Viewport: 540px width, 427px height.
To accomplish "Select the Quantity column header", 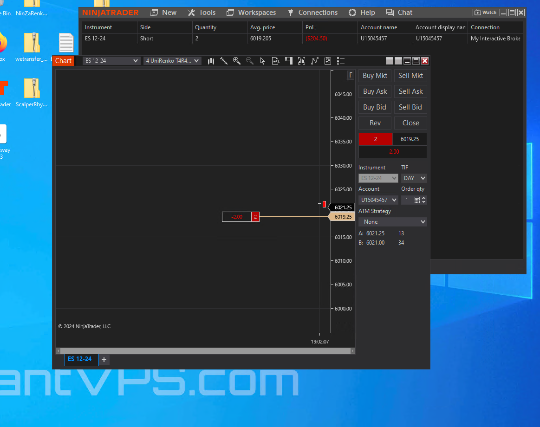I will coord(220,27).
